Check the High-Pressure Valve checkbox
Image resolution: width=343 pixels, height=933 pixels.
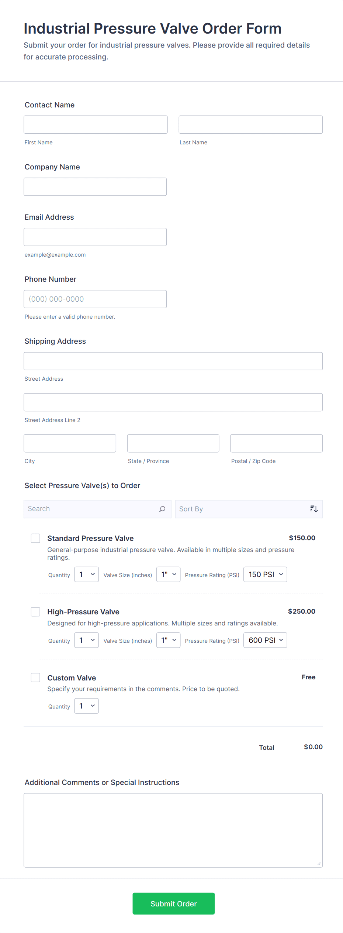[35, 612]
